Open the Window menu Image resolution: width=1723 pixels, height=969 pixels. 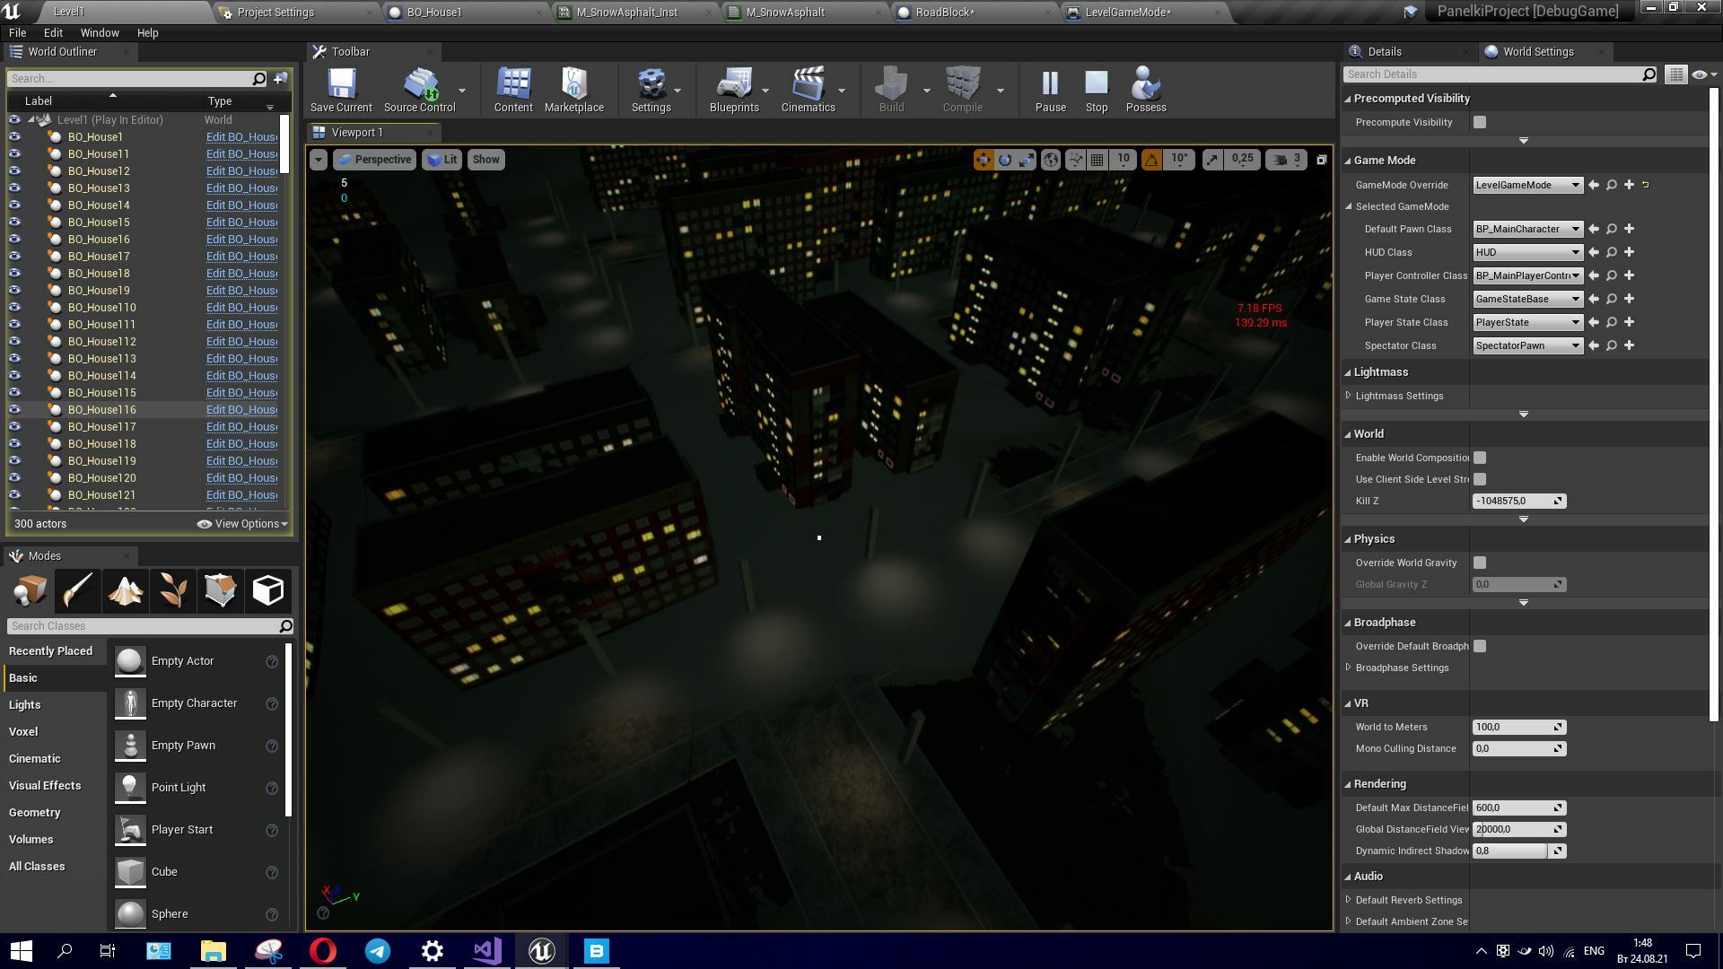tap(99, 32)
